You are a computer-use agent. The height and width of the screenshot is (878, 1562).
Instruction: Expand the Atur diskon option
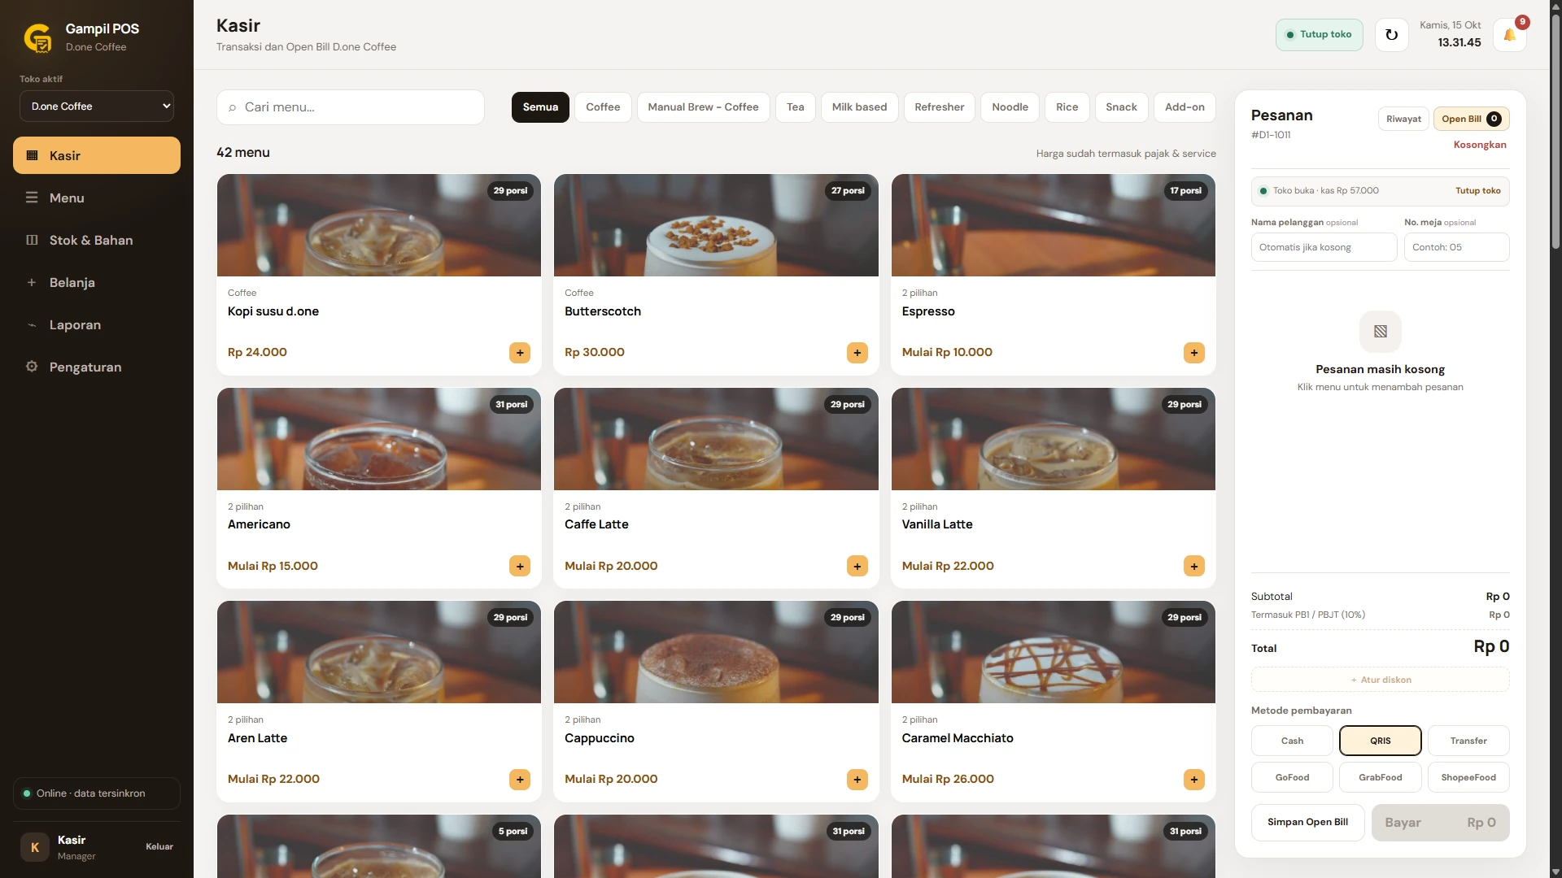pyautogui.click(x=1381, y=680)
